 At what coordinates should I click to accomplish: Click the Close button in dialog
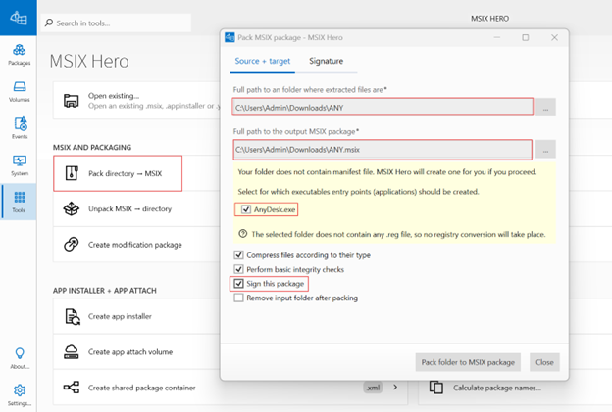tap(543, 362)
